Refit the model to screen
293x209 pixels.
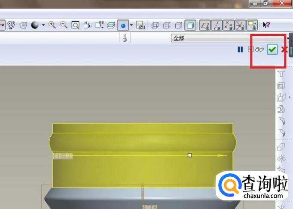point(75,25)
